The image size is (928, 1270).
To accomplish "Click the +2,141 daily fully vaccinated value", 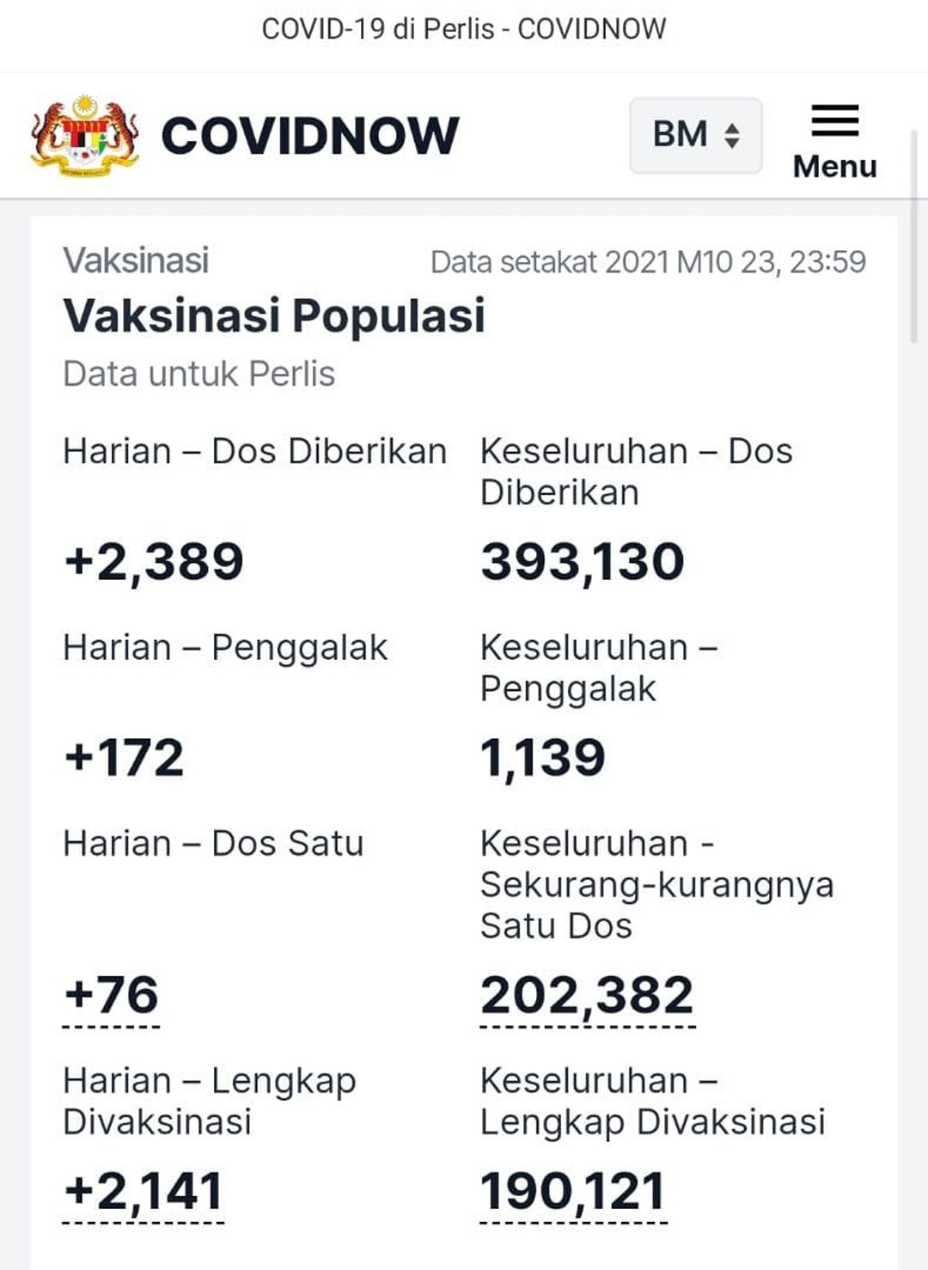I will click(x=143, y=1191).
